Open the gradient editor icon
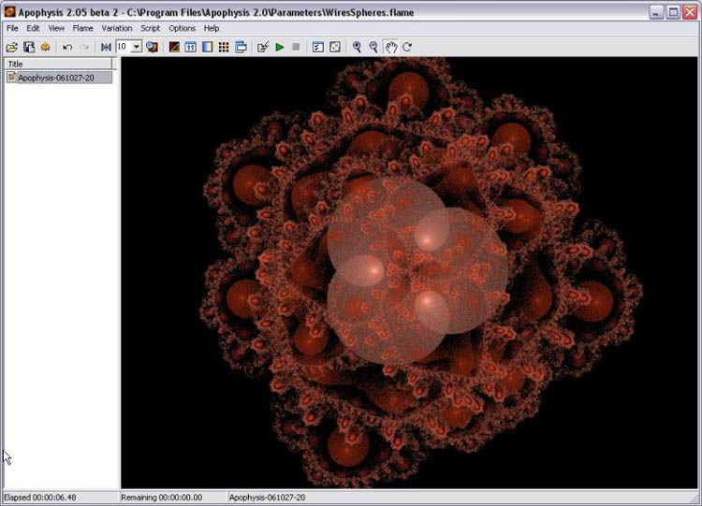This screenshot has height=506, width=702. [x=207, y=47]
